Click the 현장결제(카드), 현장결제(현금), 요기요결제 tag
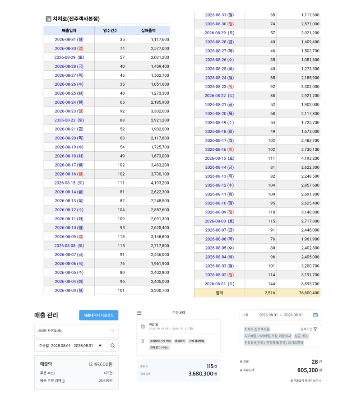Screen dimensions: 361x403 (273, 343)
